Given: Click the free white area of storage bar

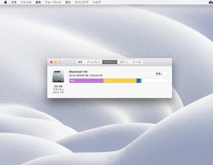Looking at the screenshot, I should coord(155,81).
